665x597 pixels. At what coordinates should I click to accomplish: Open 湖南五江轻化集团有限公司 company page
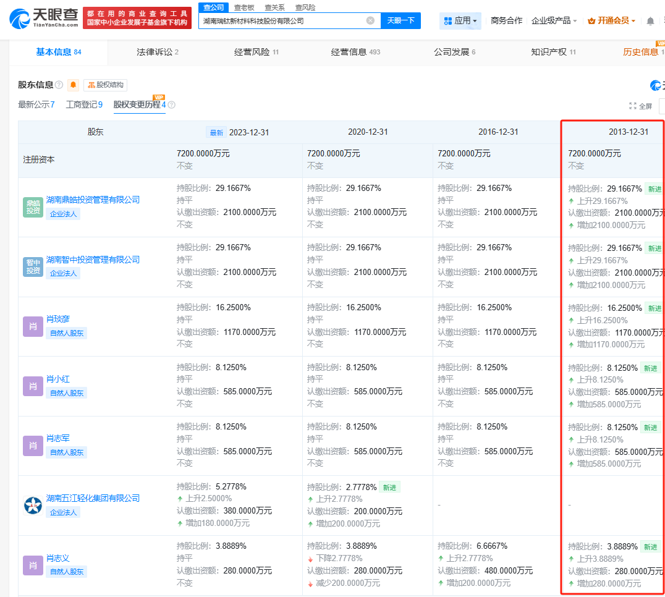click(93, 498)
